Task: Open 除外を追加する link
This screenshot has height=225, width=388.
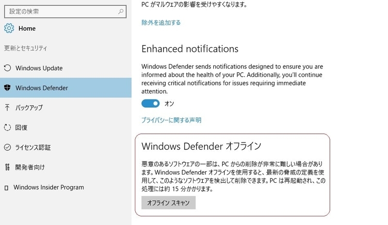Action: click(161, 22)
